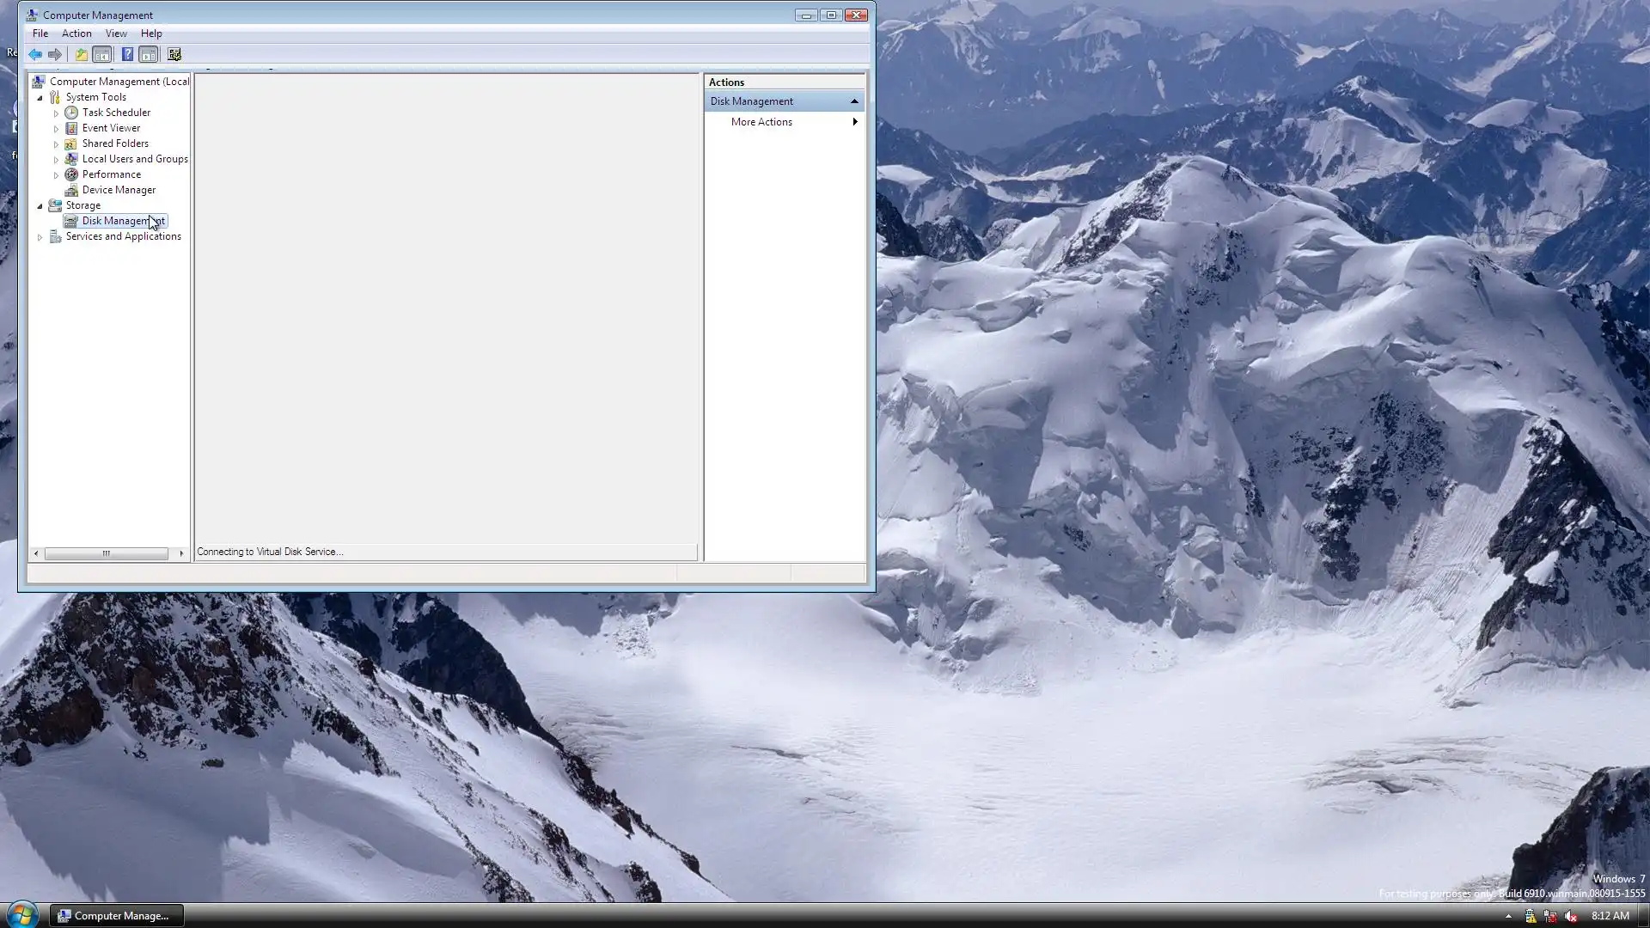This screenshot has height=928, width=1650.
Task: Click the console tree horizontal scrollbar thumb
Action: coord(106,553)
